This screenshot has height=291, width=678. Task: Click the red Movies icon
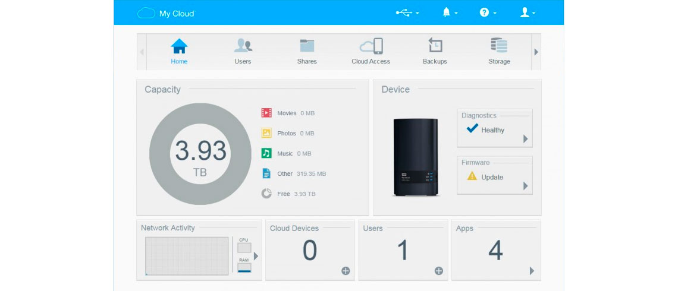coord(266,113)
